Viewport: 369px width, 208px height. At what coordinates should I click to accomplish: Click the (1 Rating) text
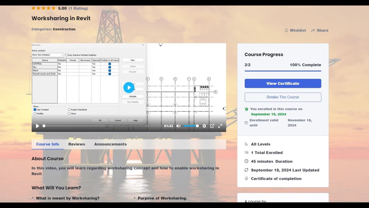coord(78,8)
